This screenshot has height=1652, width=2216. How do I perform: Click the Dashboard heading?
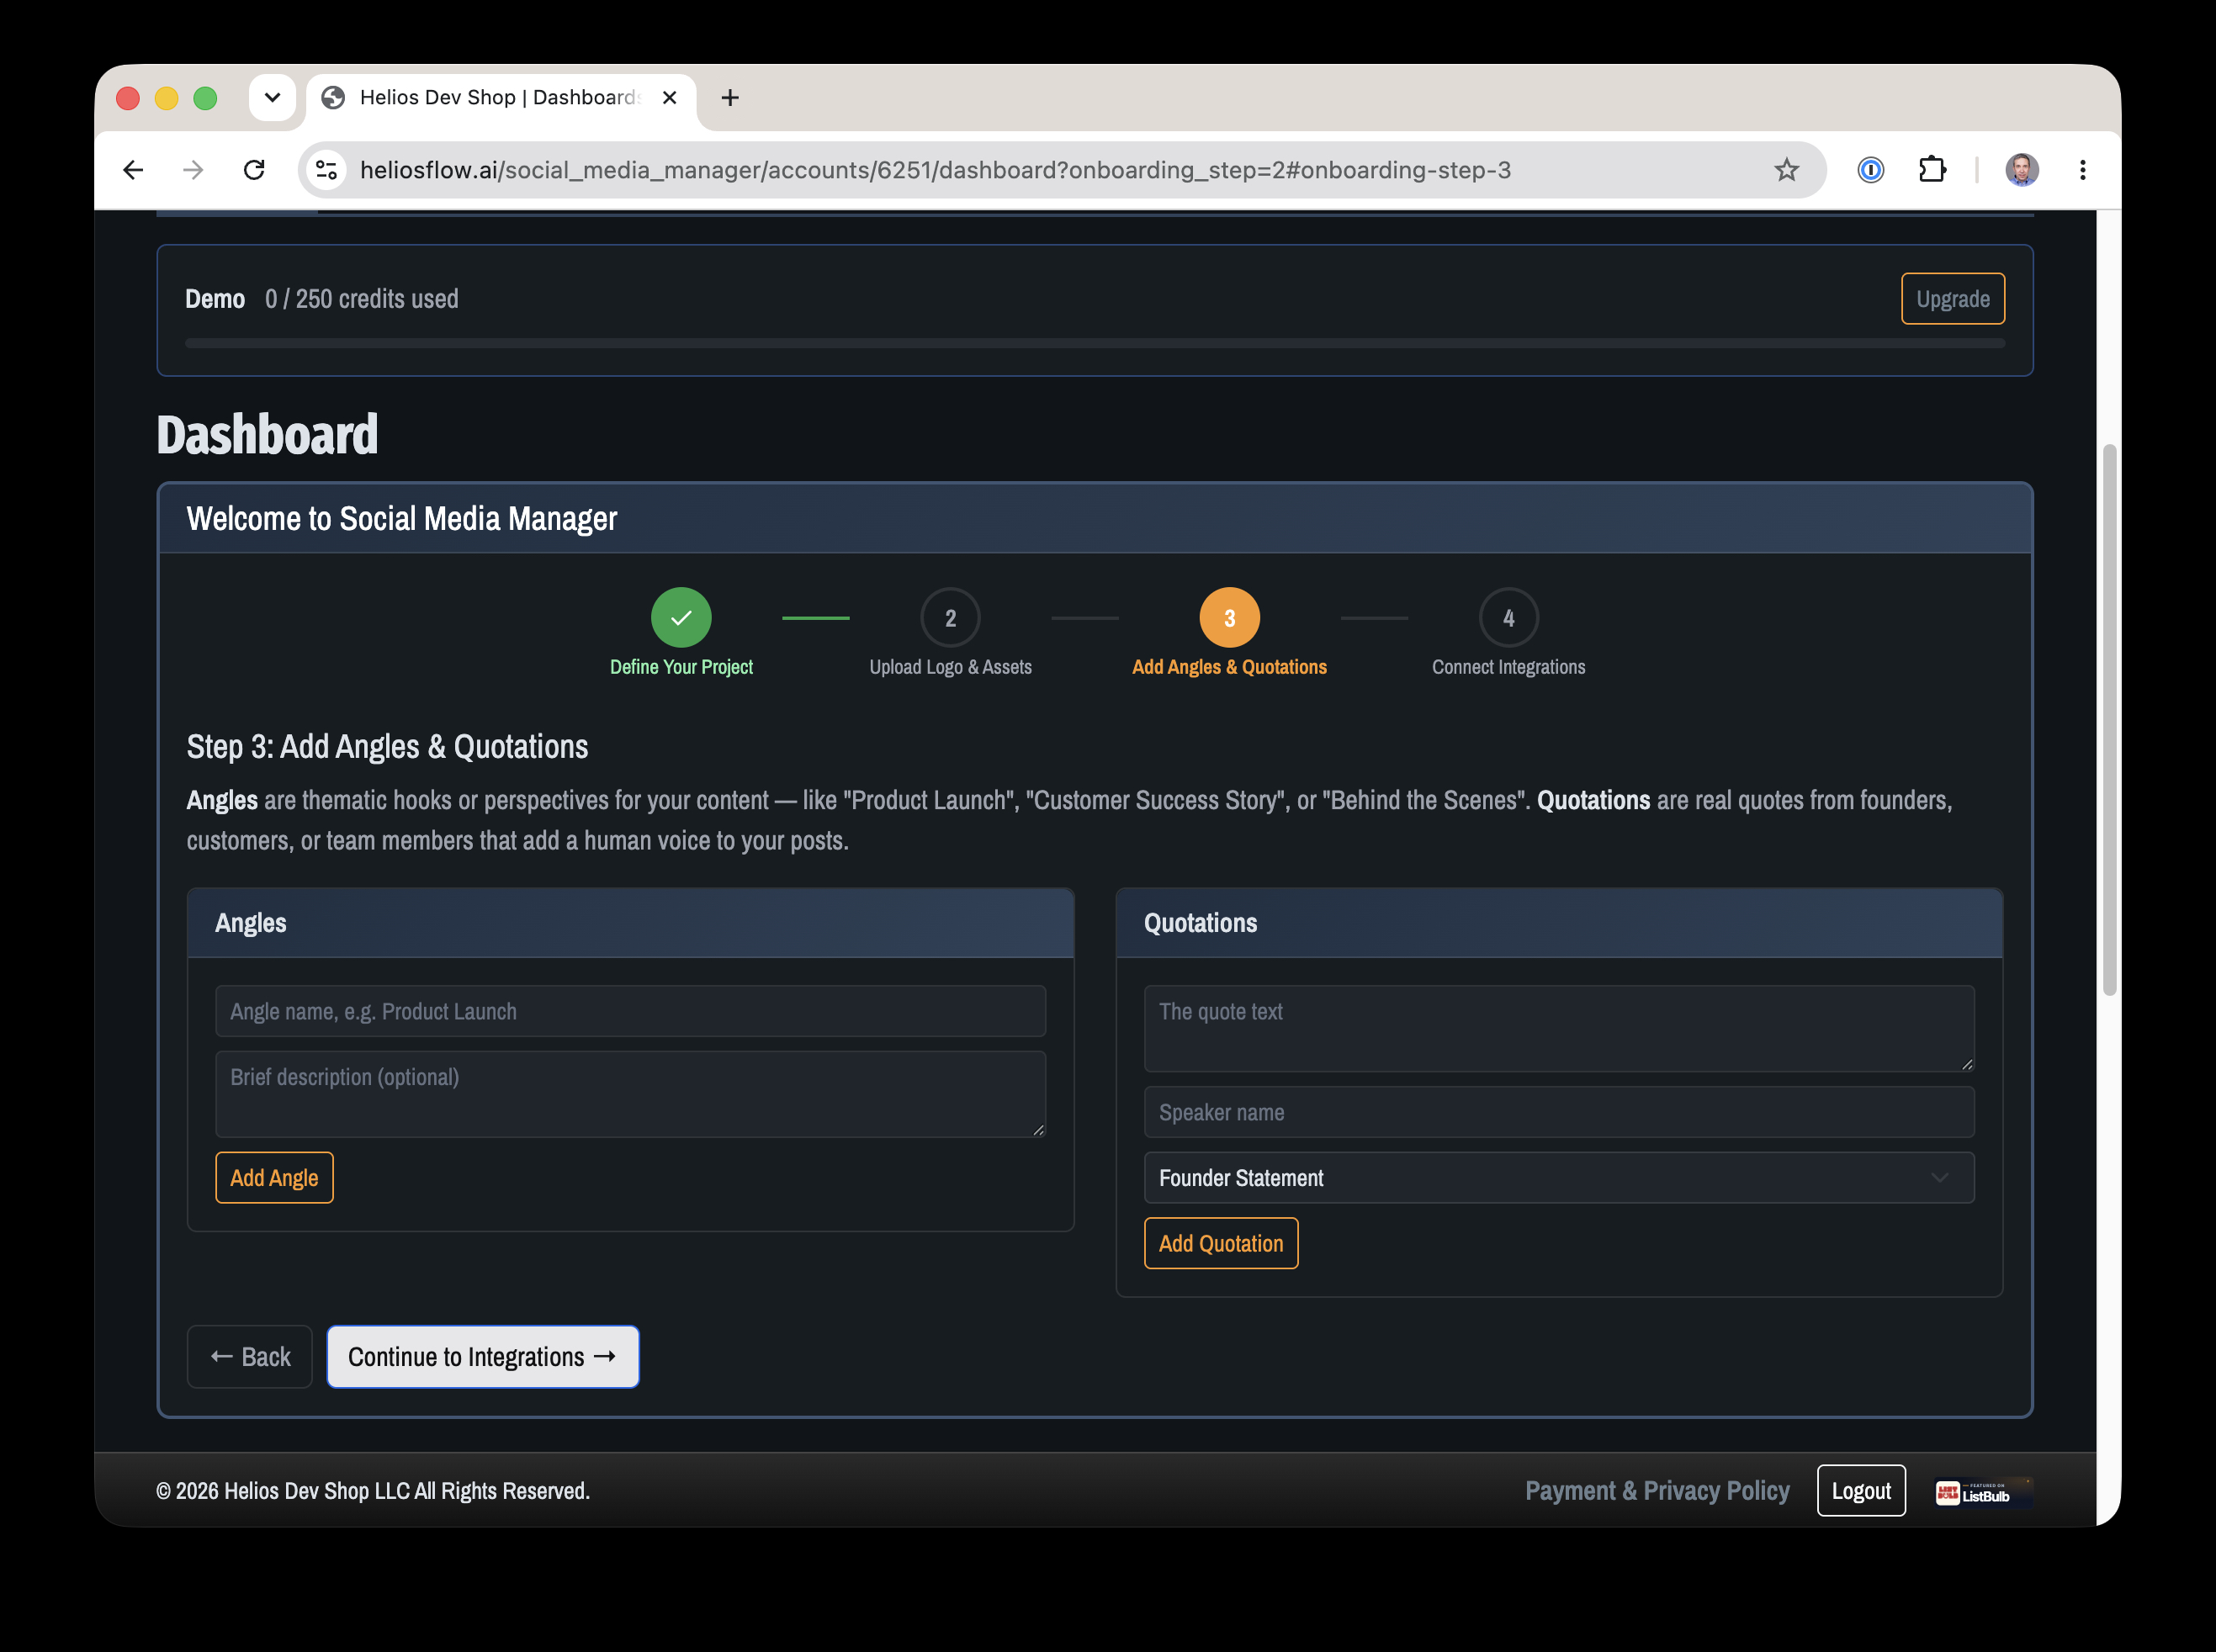click(x=267, y=435)
